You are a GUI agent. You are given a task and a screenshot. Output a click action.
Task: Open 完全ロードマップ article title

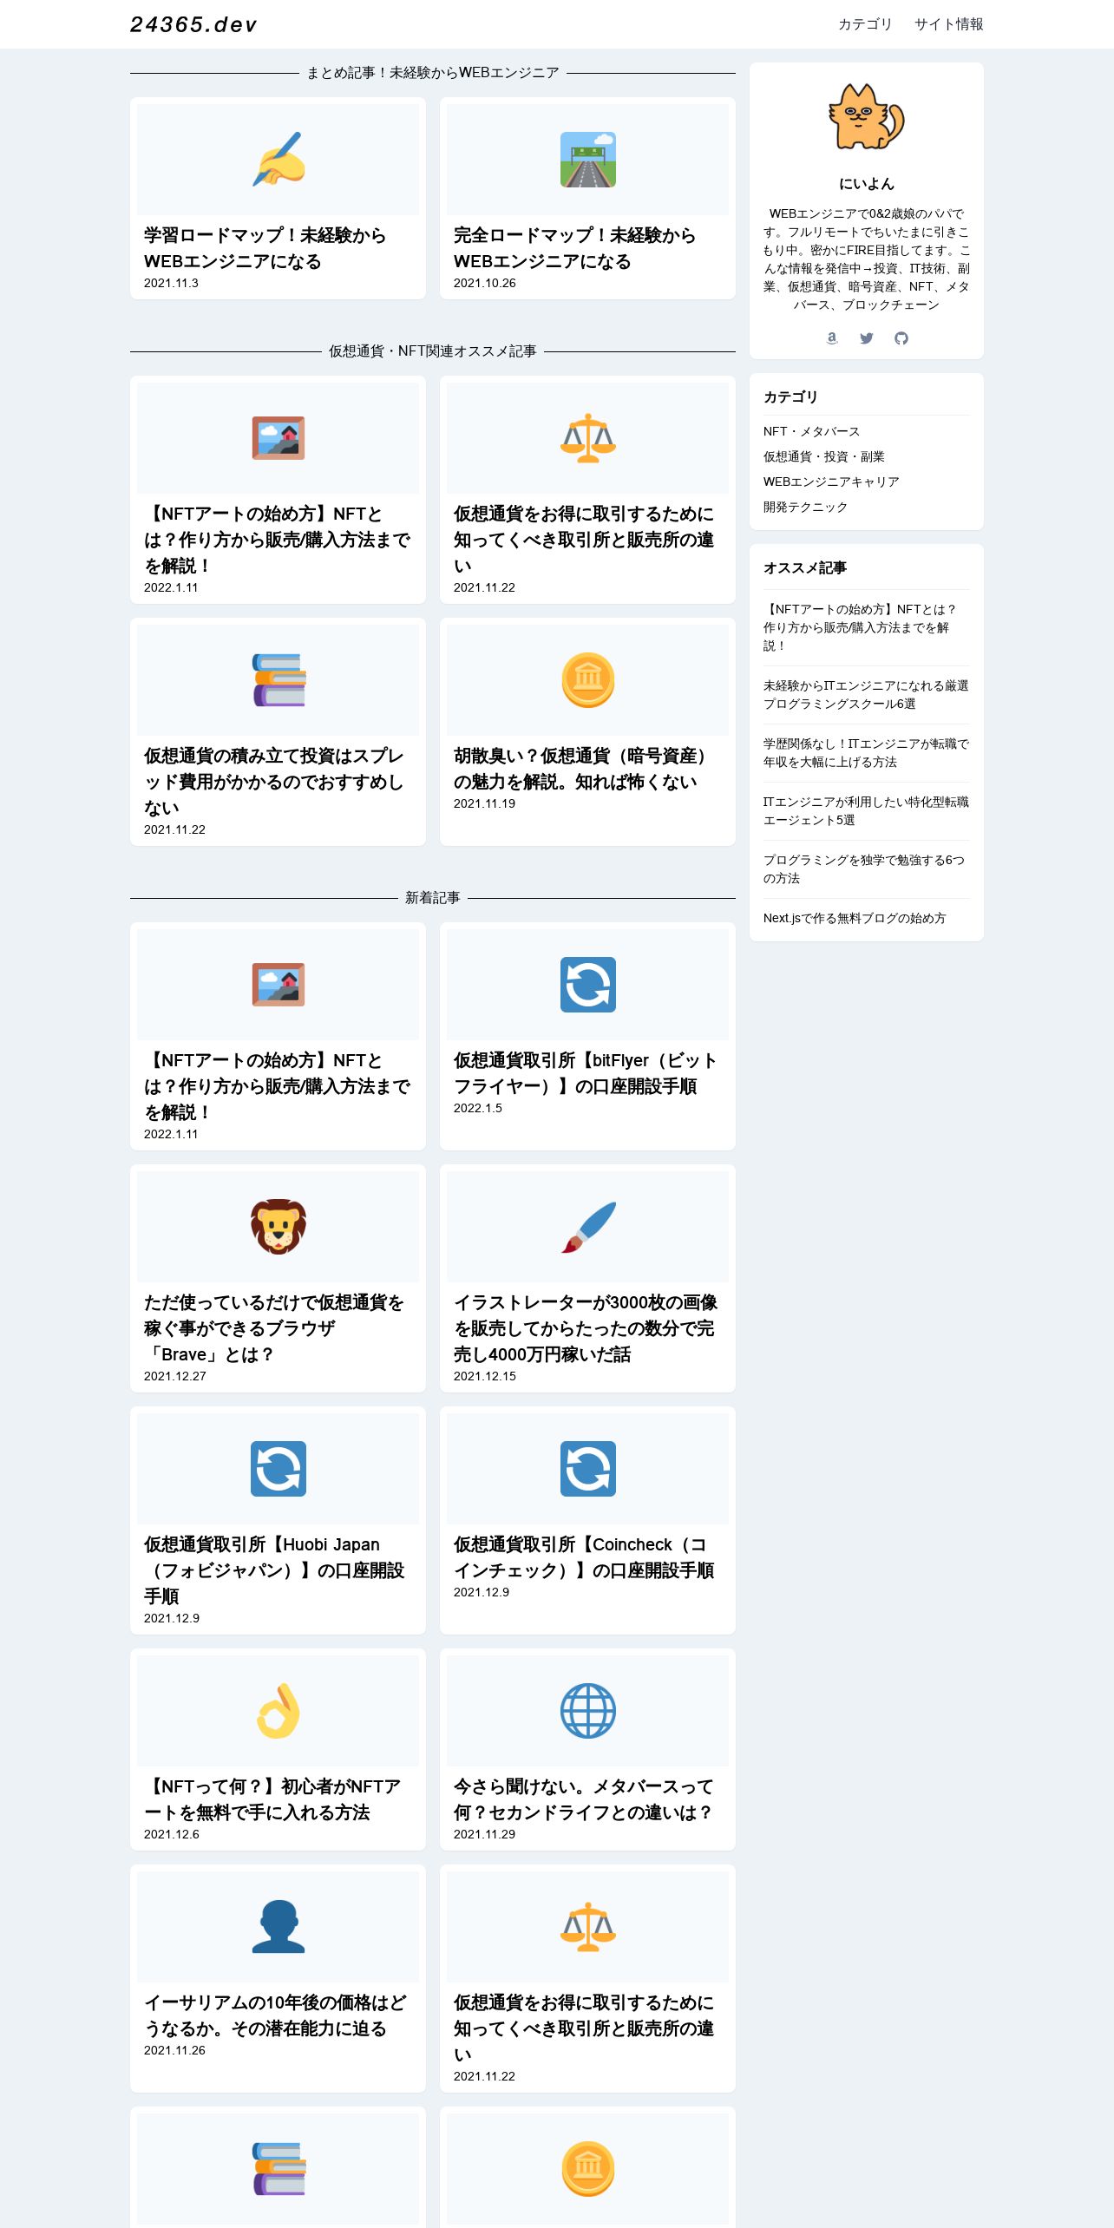click(574, 248)
